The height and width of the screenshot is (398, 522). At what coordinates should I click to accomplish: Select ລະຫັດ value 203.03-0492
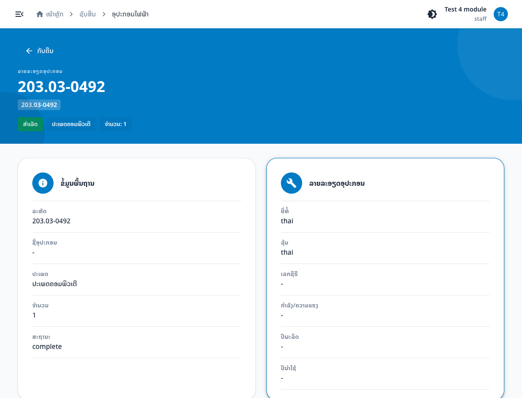[51, 221]
